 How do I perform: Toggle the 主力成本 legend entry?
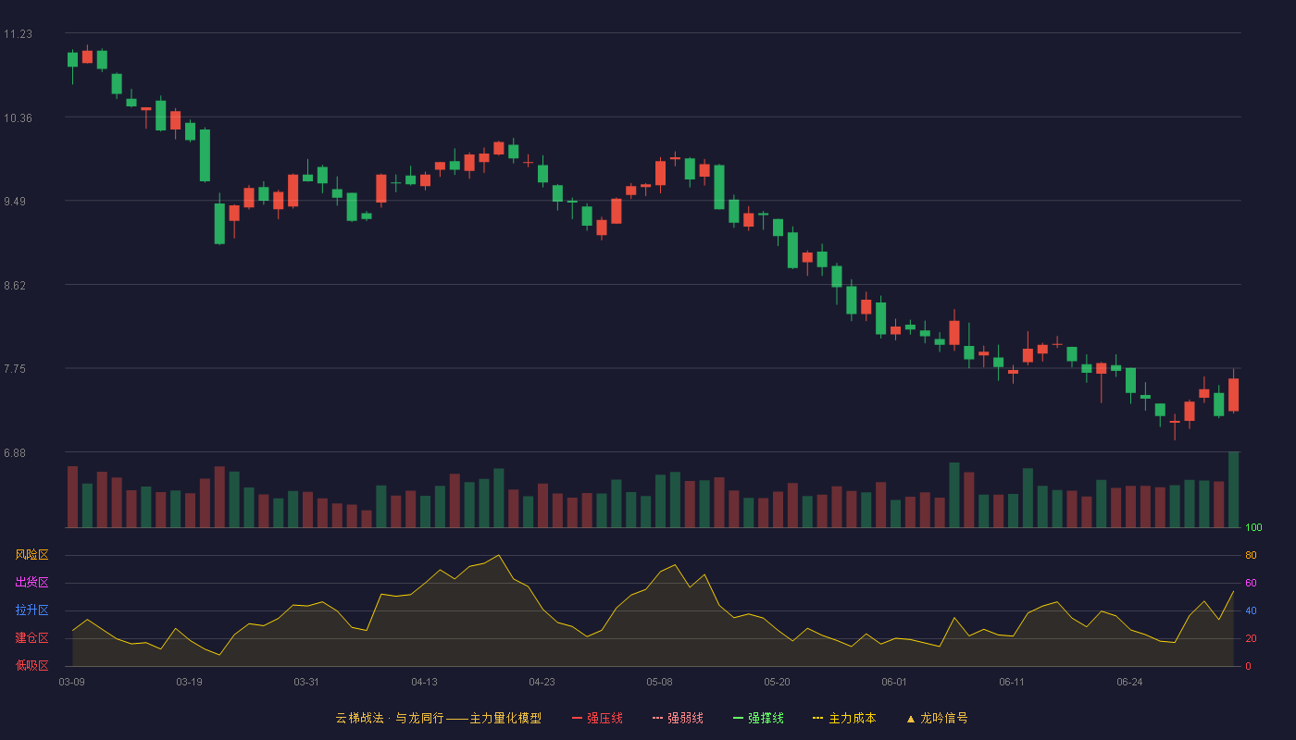point(844,718)
